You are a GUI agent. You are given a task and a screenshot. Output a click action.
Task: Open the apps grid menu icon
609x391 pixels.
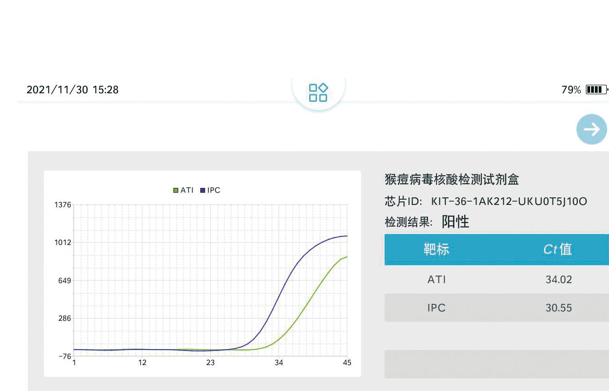click(318, 92)
